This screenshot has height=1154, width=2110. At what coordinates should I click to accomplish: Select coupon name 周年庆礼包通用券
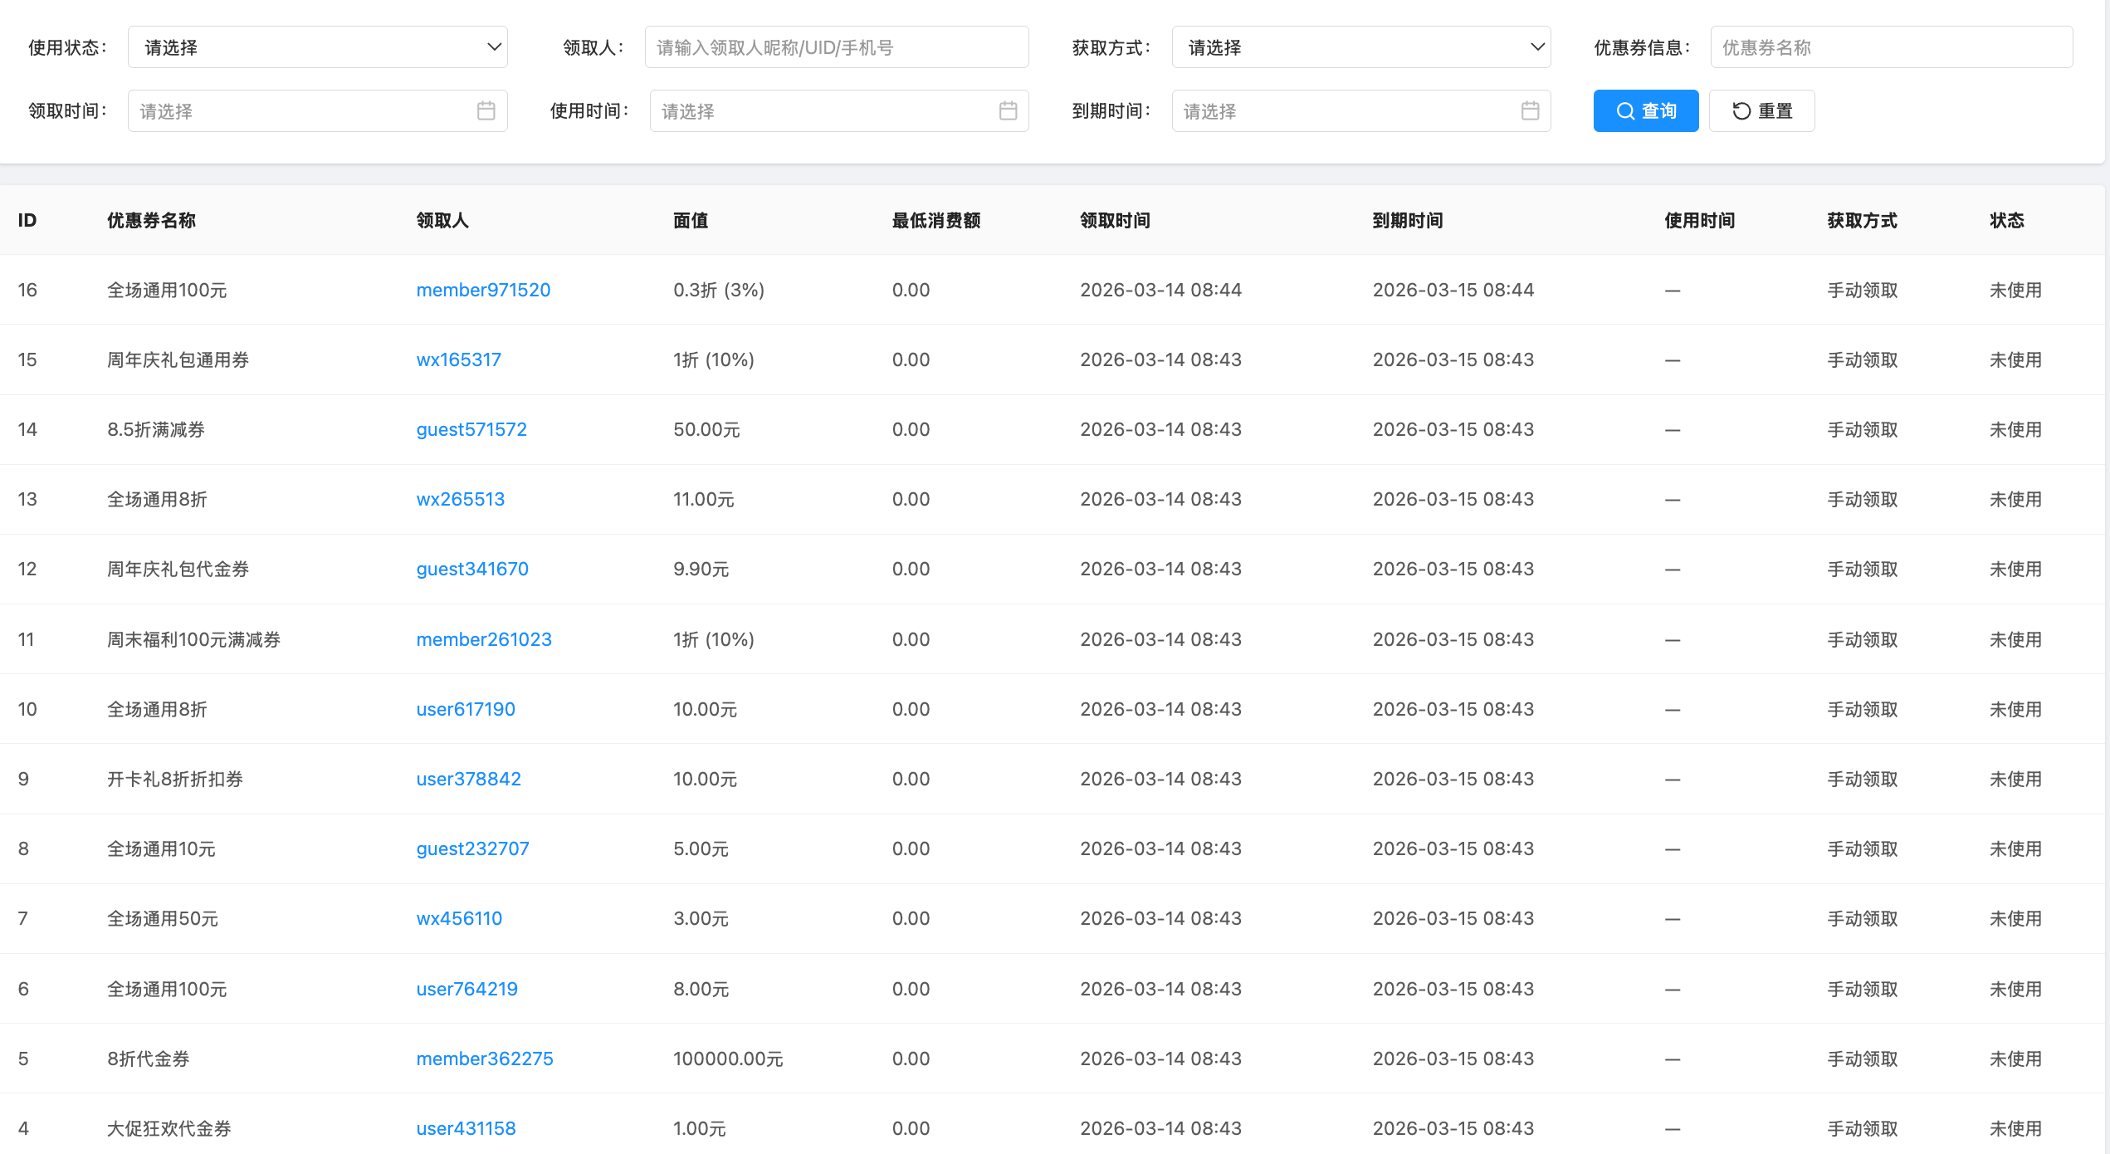[178, 359]
